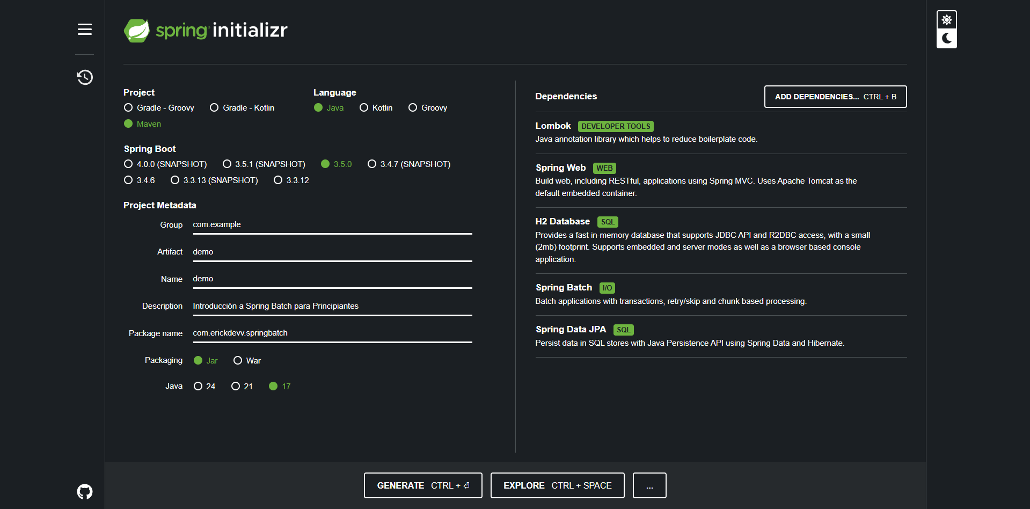Select Gradle - Kotlin project type
Viewport: 1030px width, 509px height.
[242, 108]
